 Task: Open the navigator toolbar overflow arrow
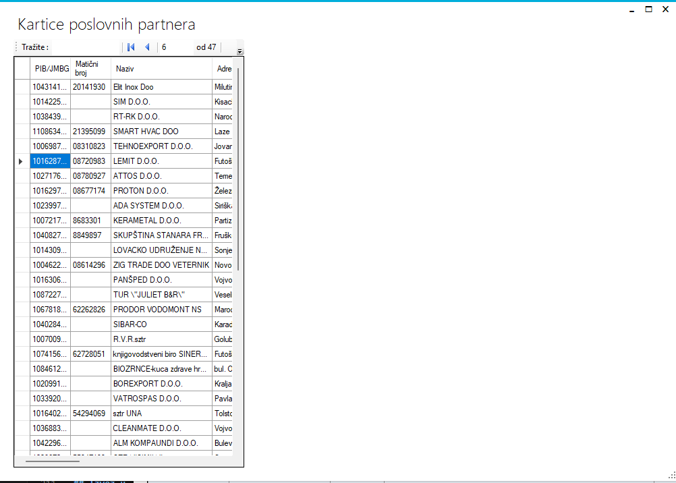[x=240, y=49]
